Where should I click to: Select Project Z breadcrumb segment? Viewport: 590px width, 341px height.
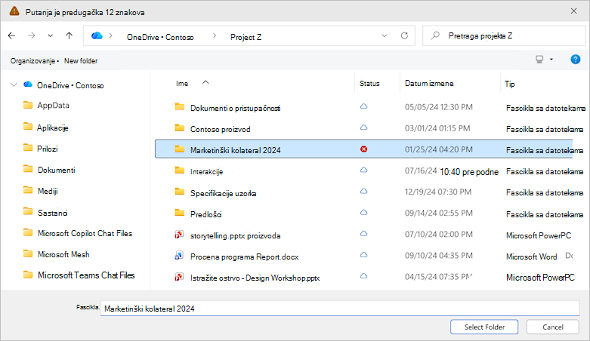[x=246, y=37]
